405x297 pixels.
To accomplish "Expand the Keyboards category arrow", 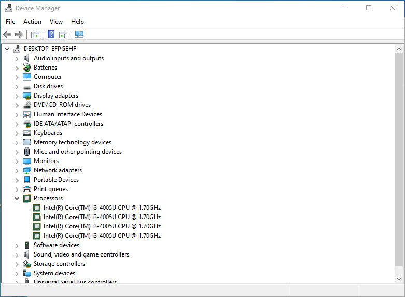I will pyautogui.click(x=17, y=133).
